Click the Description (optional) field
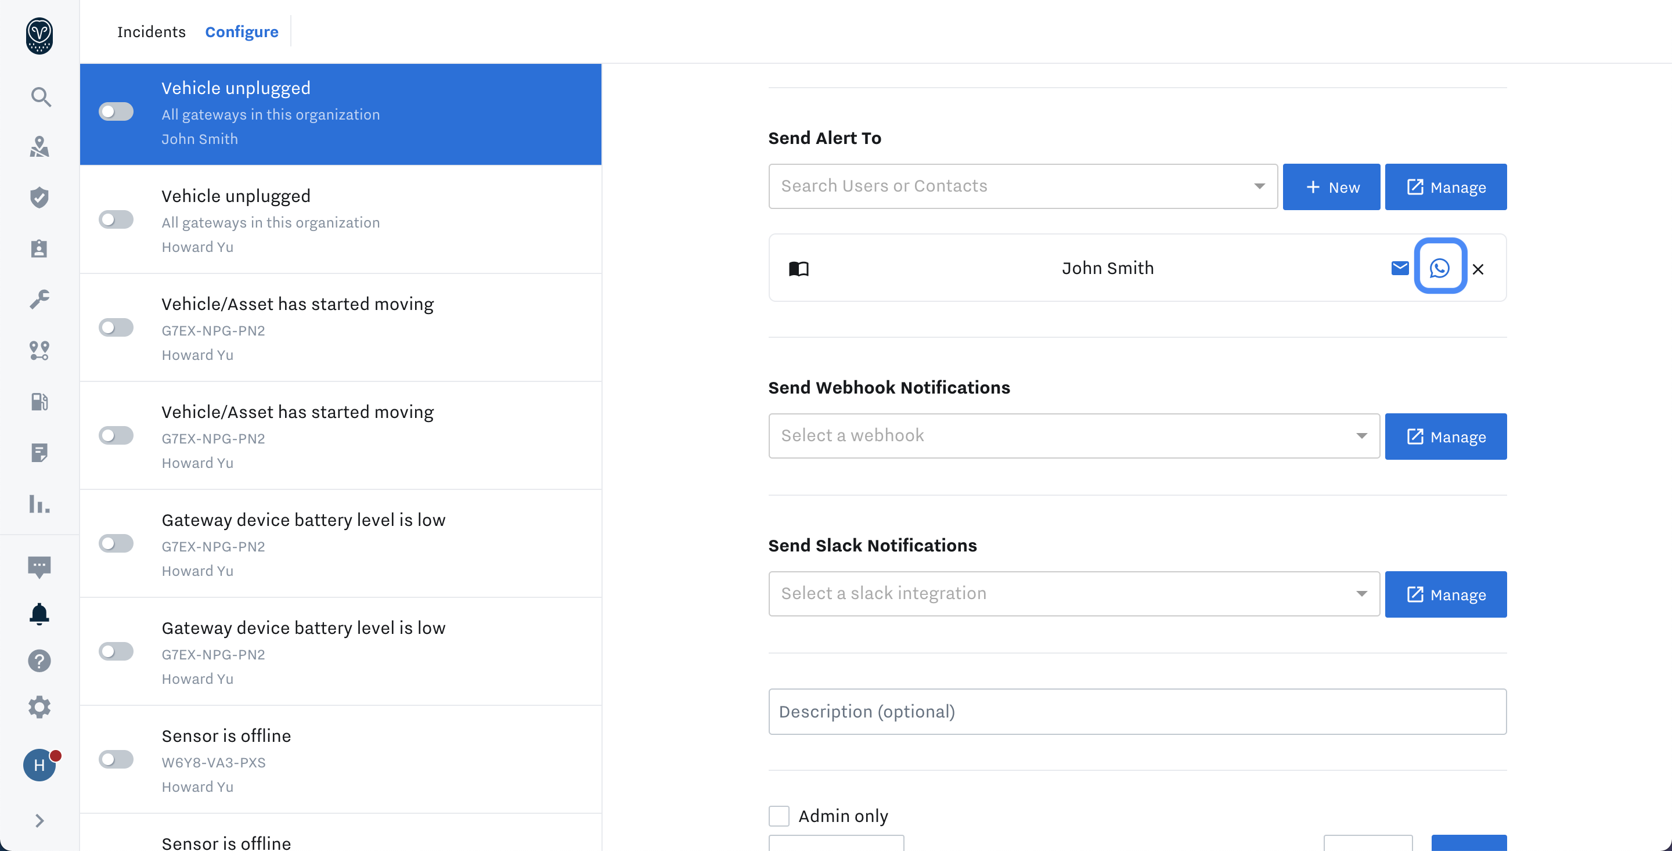The image size is (1672, 851). pyautogui.click(x=1137, y=712)
